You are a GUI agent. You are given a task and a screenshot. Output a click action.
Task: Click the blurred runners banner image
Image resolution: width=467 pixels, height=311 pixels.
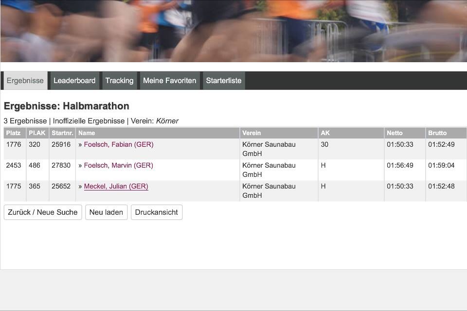(x=233, y=31)
